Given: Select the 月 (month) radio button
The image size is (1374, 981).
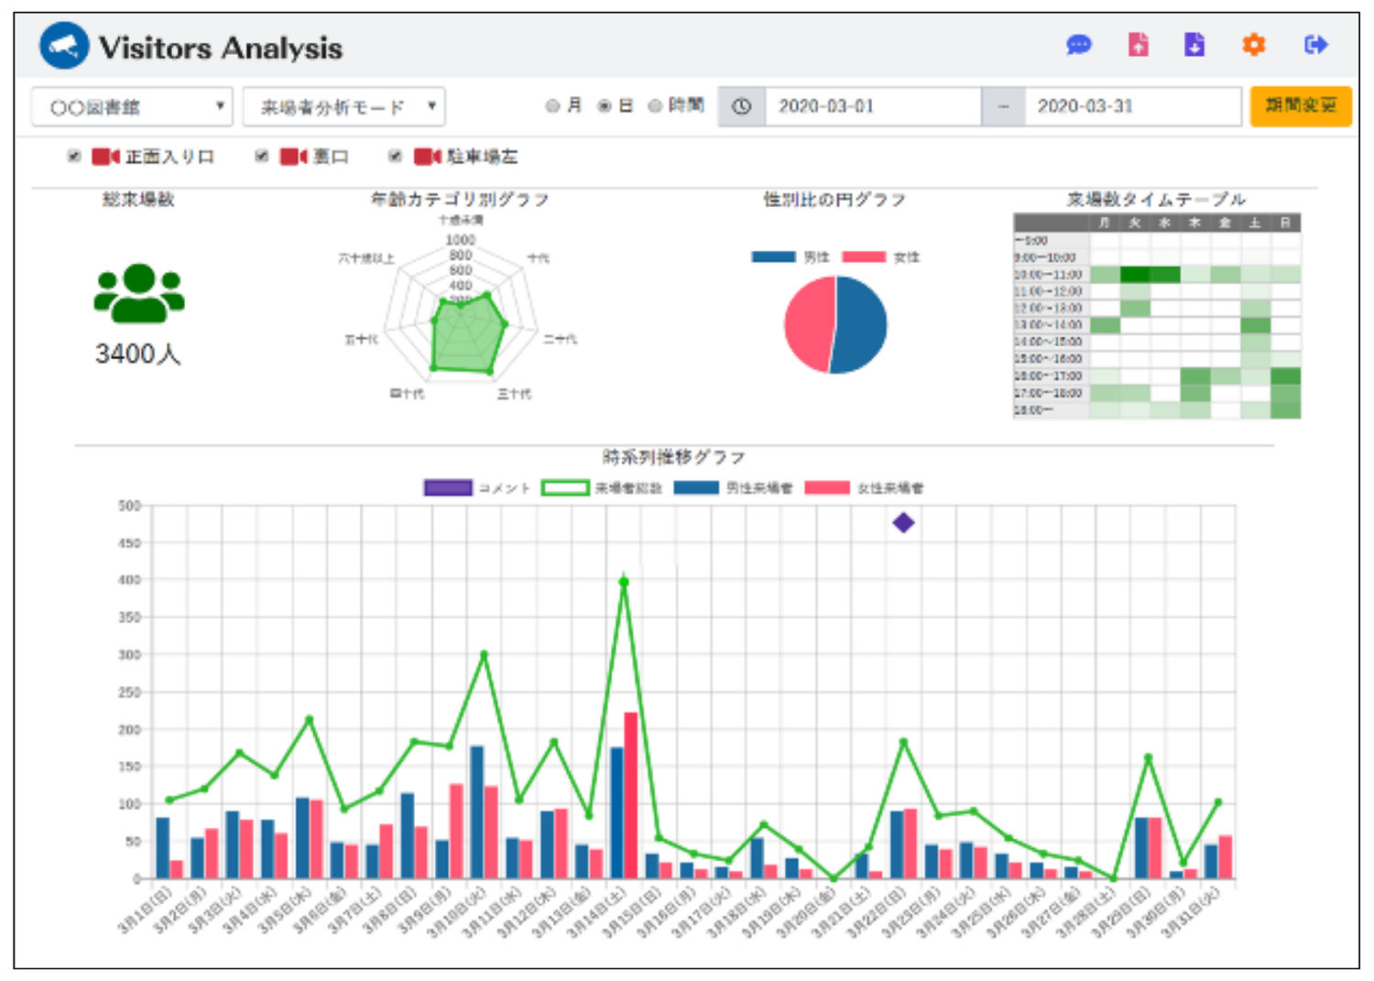Looking at the screenshot, I should [x=552, y=106].
